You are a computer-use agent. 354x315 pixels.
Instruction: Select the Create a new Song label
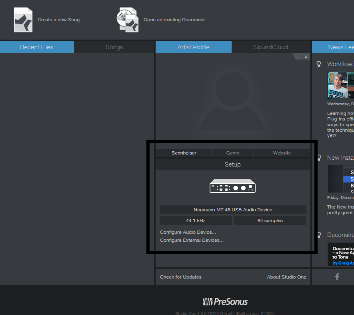58,20
